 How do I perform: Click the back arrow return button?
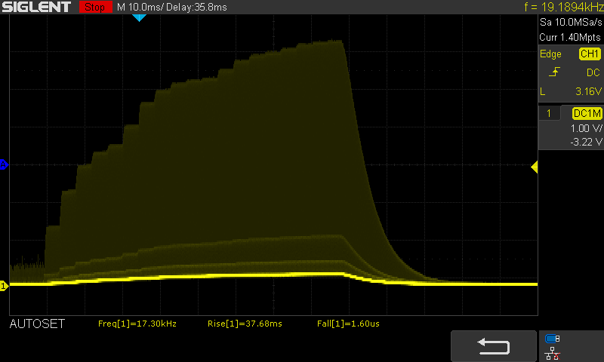pyautogui.click(x=494, y=346)
